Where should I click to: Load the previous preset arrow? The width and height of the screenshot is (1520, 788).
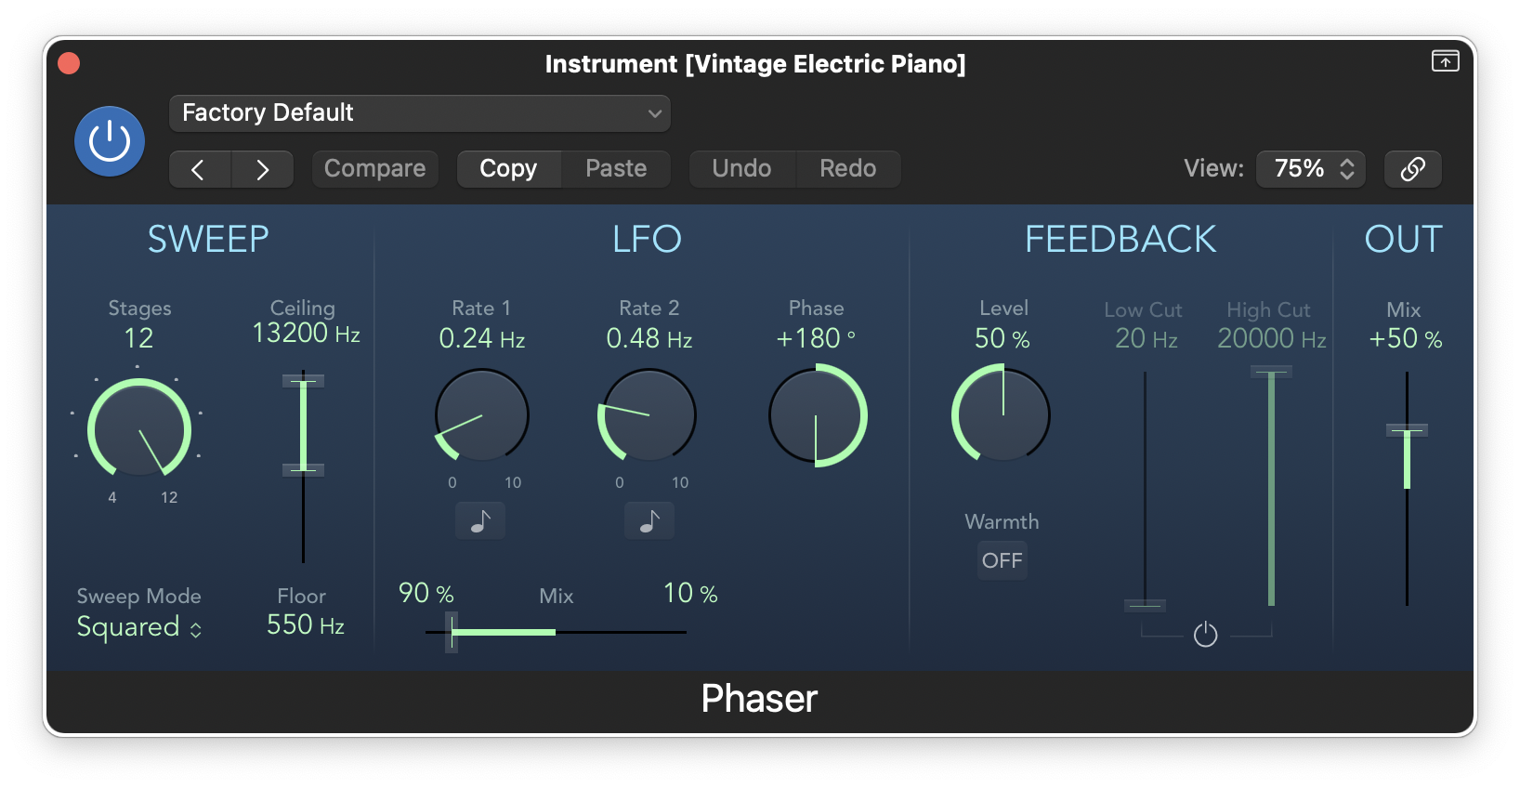point(200,169)
